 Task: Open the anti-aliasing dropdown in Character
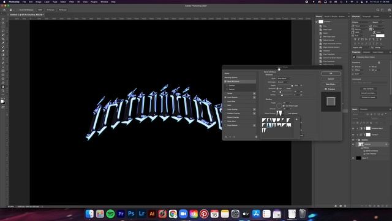379,47
